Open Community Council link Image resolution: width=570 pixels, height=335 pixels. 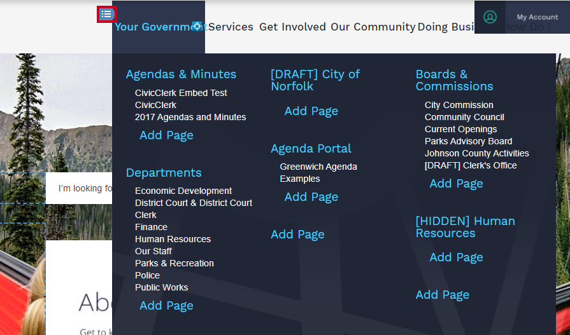pyautogui.click(x=464, y=117)
